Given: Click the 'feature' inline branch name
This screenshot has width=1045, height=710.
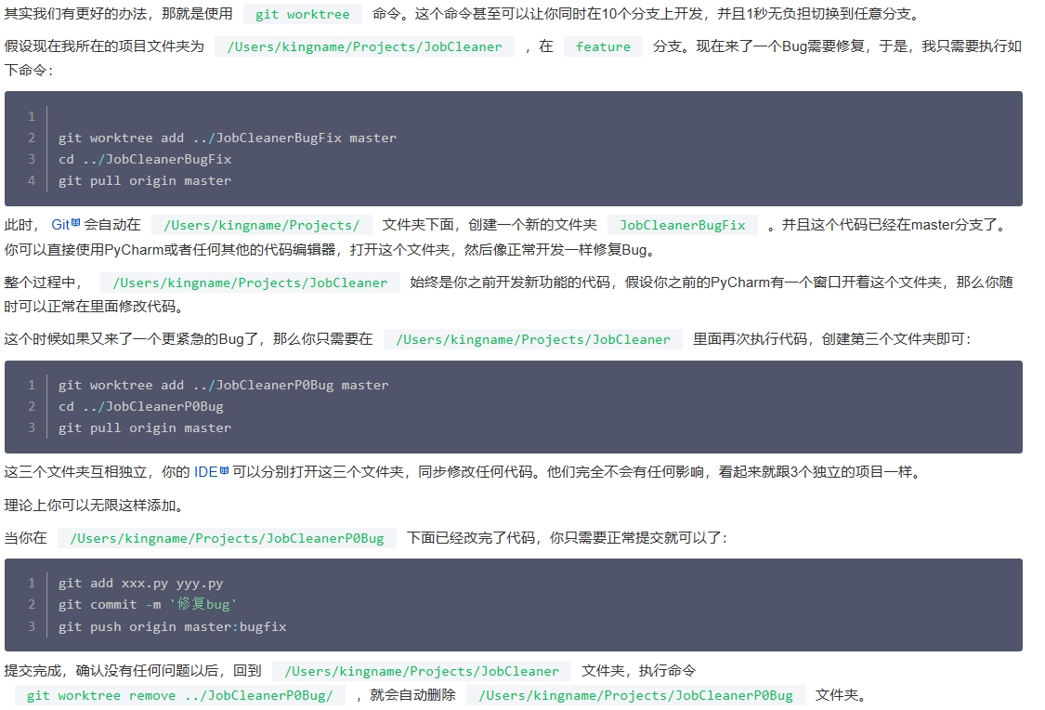Looking at the screenshot, I should (602, 46).
